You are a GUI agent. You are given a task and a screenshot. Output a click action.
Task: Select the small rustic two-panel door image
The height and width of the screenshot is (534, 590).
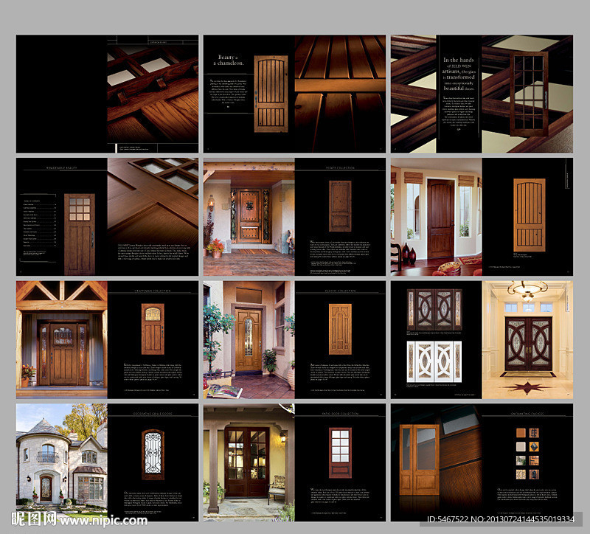(x=340, y=206)
